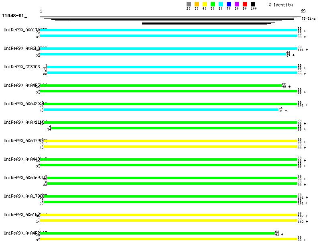
Task: Open the UniRef90_C5S3G3 hit label
Action: 22,67
